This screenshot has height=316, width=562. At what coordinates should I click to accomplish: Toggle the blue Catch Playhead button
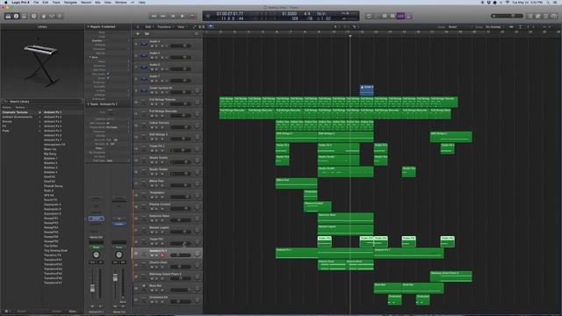211,26
